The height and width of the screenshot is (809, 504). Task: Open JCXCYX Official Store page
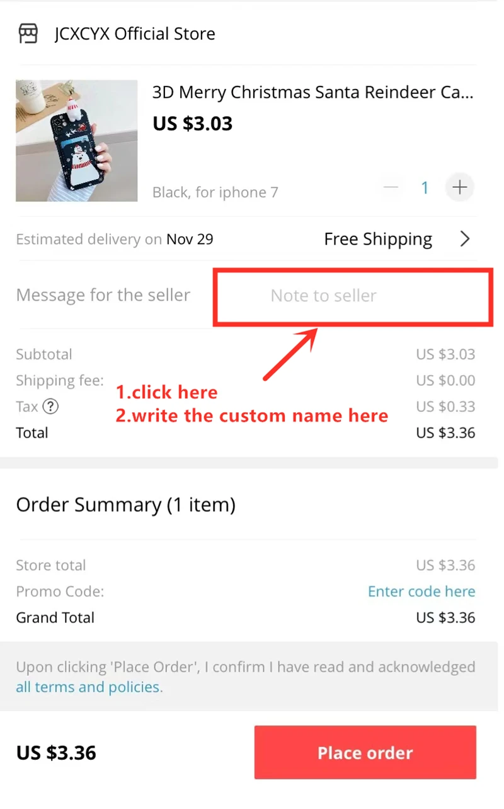pyautogui.click(x=135, y=33)
